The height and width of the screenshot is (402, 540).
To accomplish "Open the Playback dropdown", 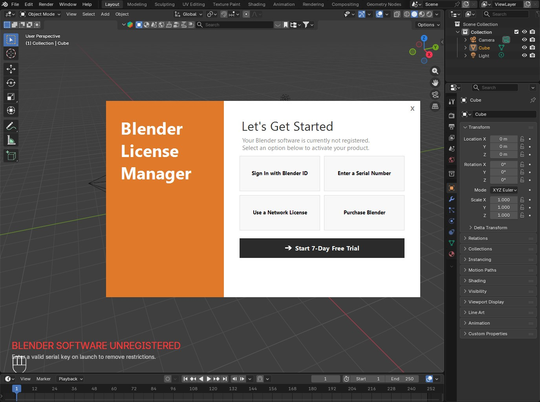I will point(70,379).
